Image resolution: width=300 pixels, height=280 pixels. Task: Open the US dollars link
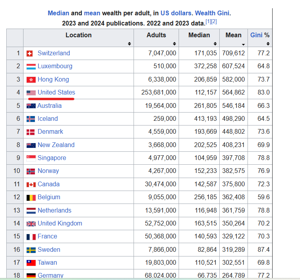click(176, 13)
